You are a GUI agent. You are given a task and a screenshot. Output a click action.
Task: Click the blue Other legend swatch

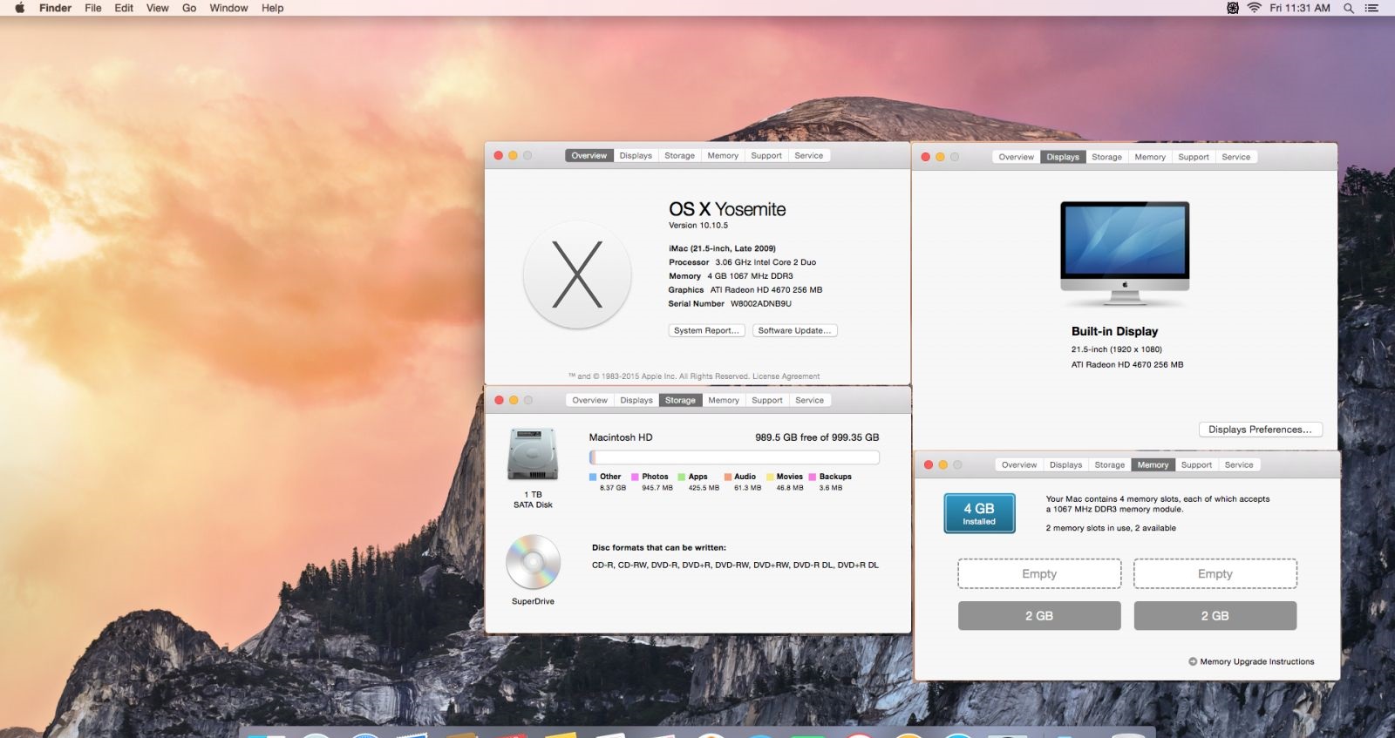(593, 477)
